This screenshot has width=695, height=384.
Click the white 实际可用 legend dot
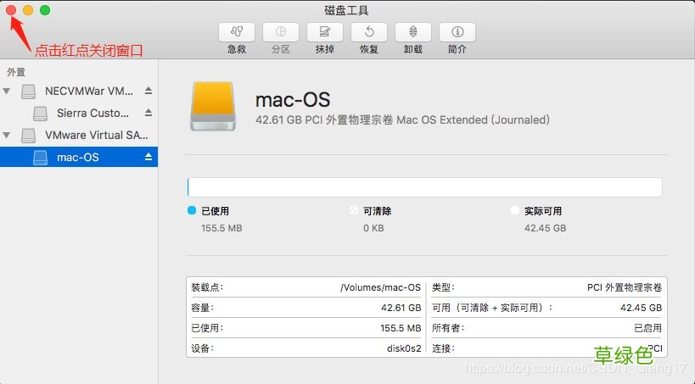514,210
